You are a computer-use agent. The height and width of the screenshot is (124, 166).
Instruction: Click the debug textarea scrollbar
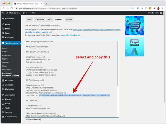point(118,63)
